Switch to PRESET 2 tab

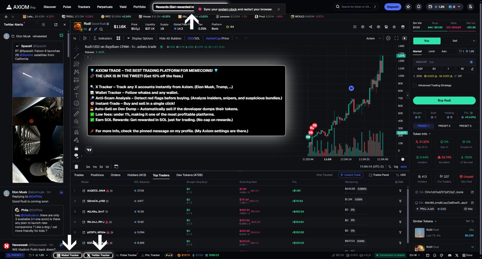(x=444, y=126)
